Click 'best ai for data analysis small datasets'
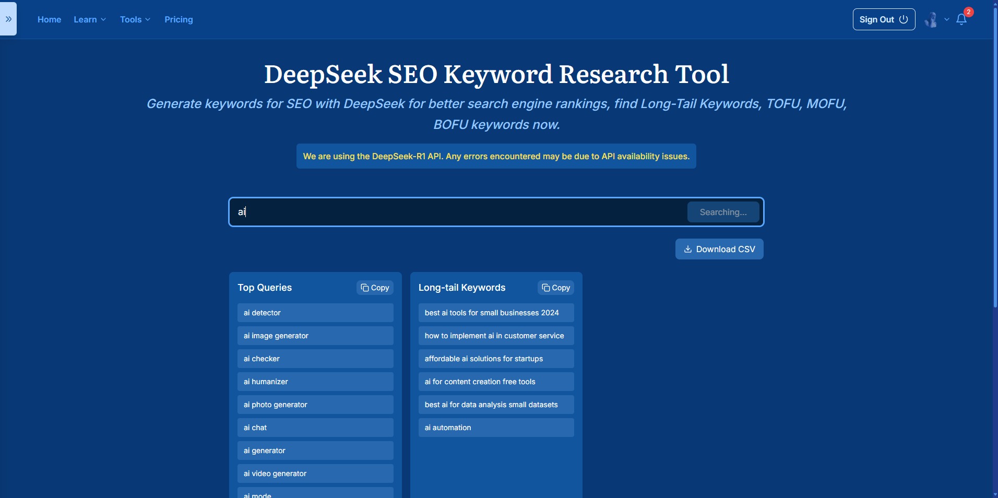The height and width of the screenshot is (498, 998). pos(496,405)
